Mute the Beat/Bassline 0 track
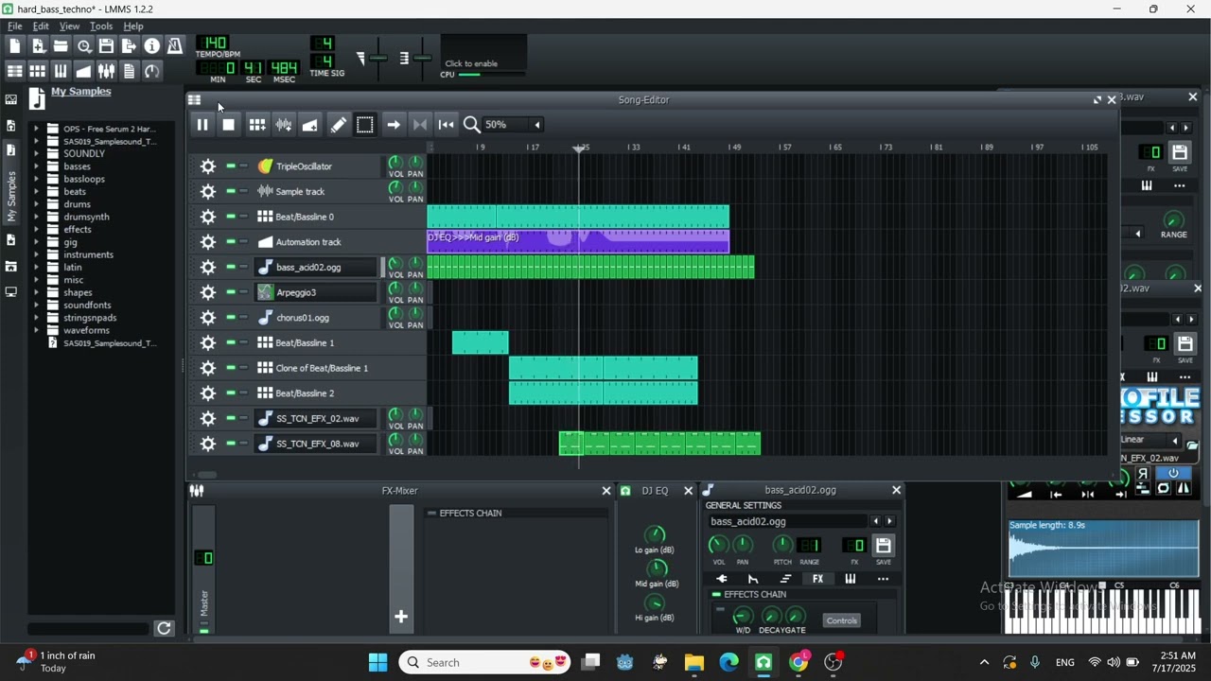Viewport: 1211px width, 681px height. click(x=231, y=217)
